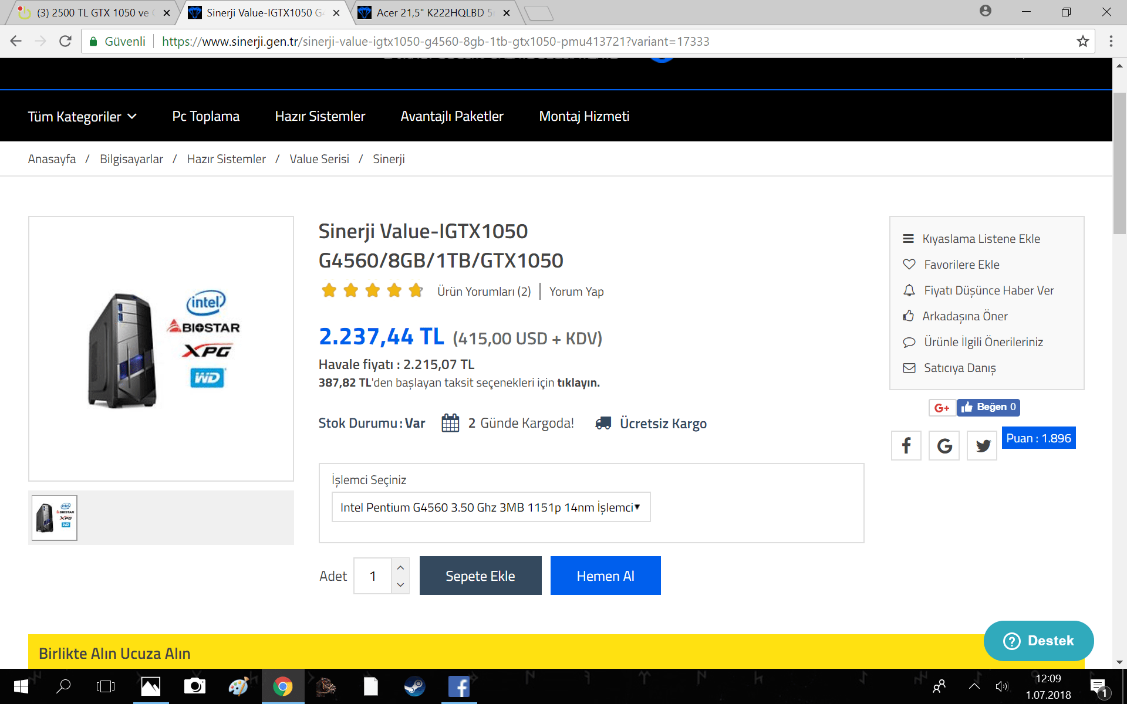
Task: Expand Tüm Kategoriler menu
Action: 82,117
